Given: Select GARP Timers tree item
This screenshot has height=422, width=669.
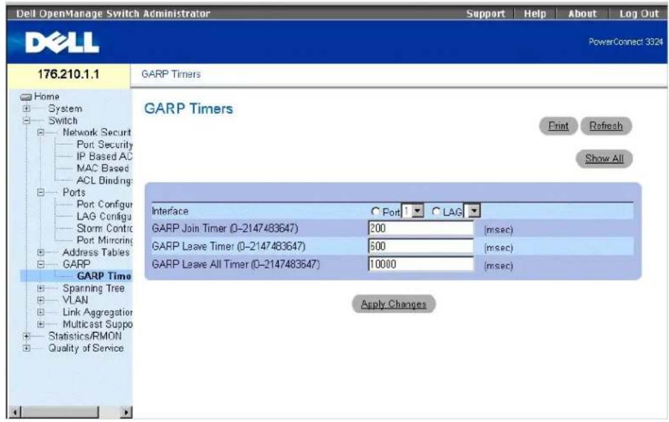Looking at the screenshot, I should click(104, 276).
